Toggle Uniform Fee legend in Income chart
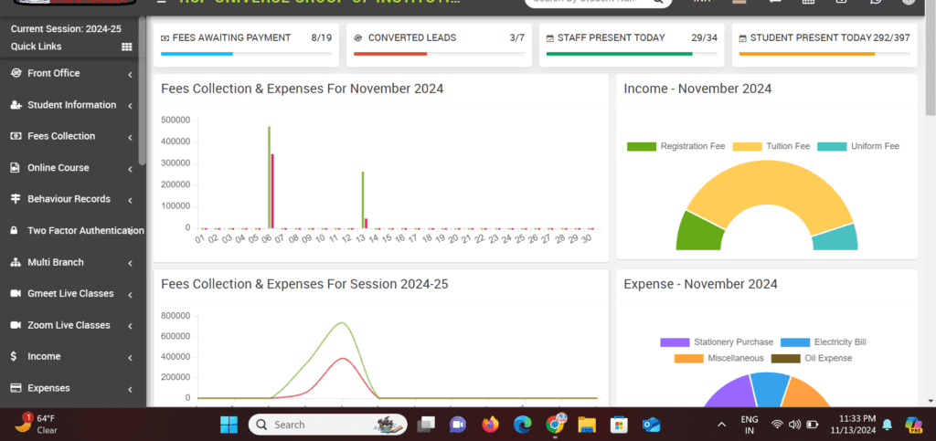The width and height of the screenshot is (936, 441). click(858, 146)
